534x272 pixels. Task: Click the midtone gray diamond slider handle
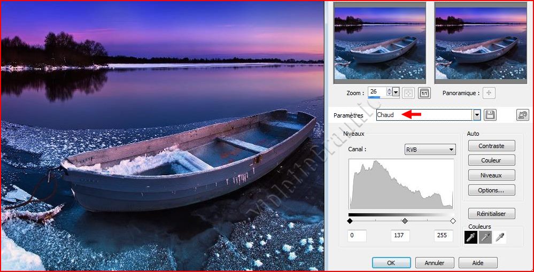(x=405, y=221)
